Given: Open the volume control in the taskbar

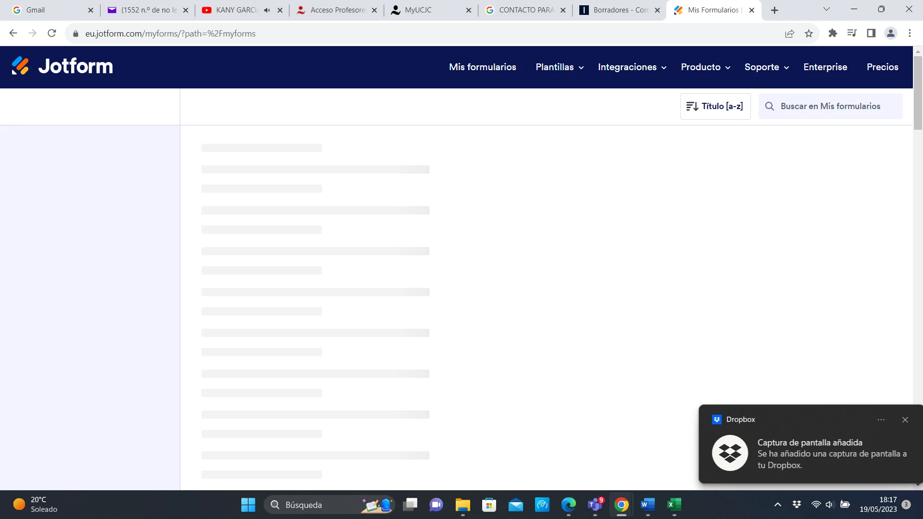Looking at the screenshot, I should point(830,505).
